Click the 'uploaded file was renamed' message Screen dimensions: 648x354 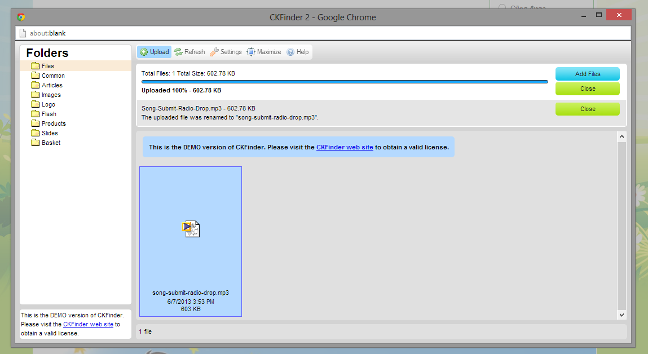[x=230, y=118]
